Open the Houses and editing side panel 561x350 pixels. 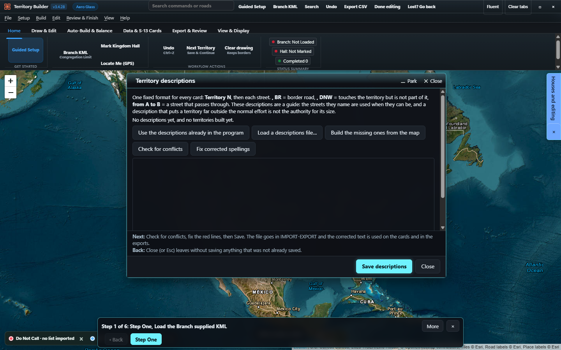pyautogui.click(x=554, y=98)
